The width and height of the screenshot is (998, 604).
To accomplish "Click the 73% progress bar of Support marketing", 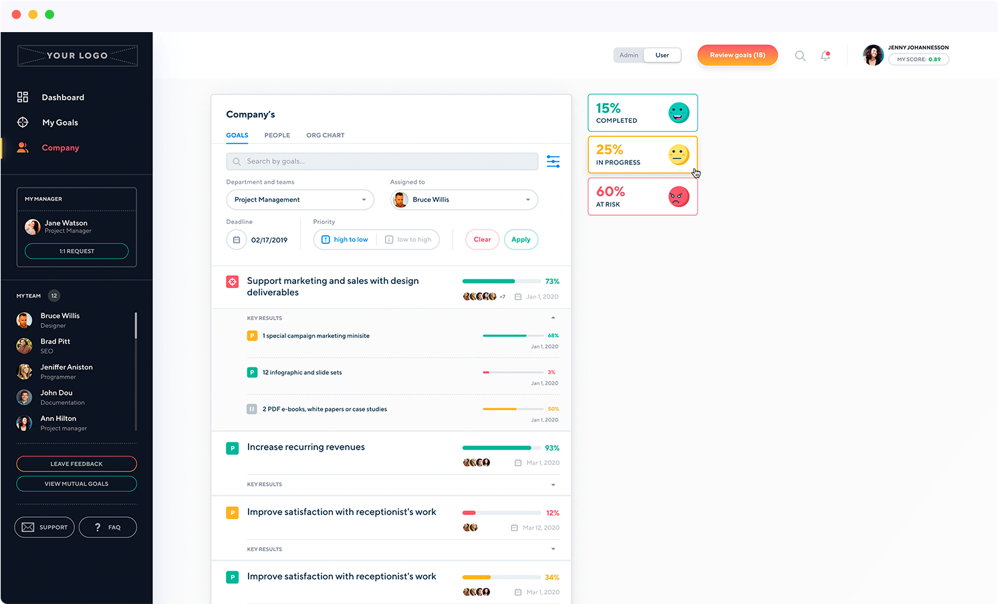I will click(501, 281).
